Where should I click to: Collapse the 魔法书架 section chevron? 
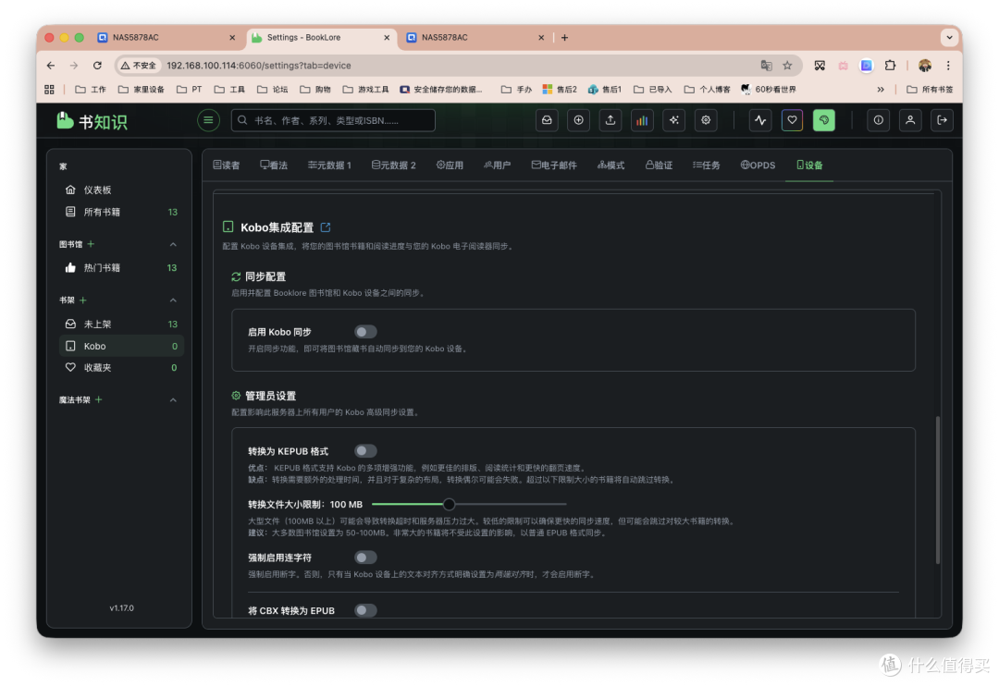click(x=173, y=400)
